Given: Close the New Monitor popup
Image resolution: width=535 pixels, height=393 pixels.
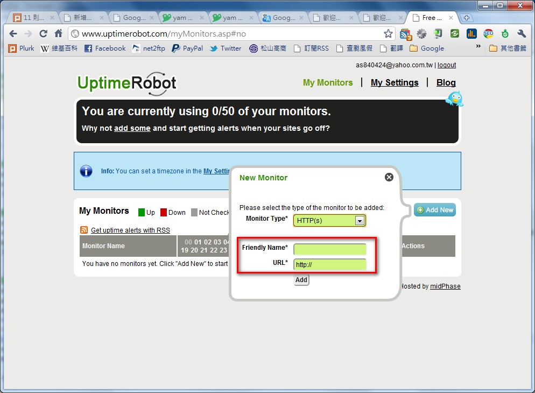Looking at the screenshot, I should tap(389, 177).
